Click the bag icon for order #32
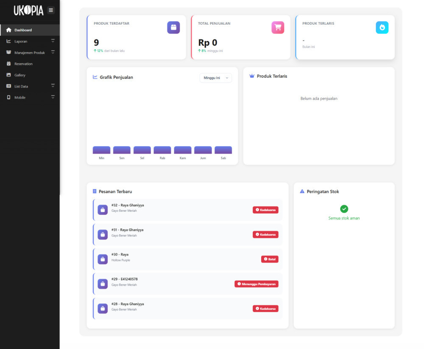Image resolution: width=424 pixels, height=349 pixels. click(x=103, y=210)
